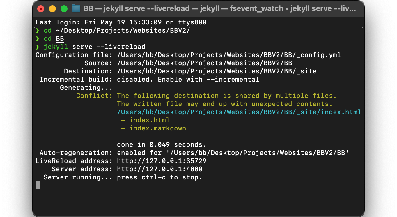Click the _config.yml configuration file path

229,55
